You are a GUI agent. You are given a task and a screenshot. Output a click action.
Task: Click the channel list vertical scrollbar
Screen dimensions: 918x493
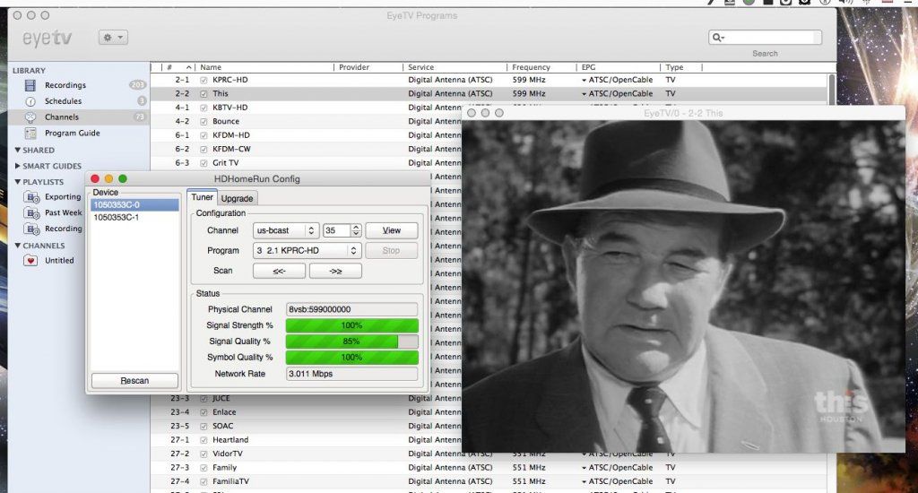832,89
